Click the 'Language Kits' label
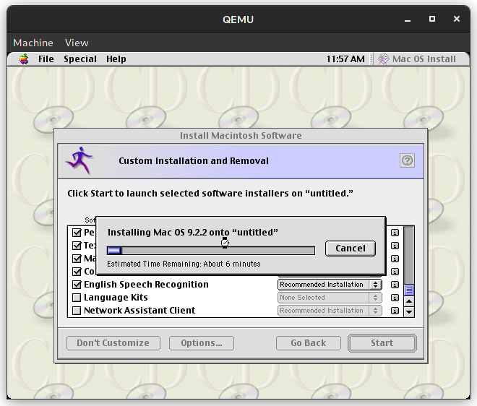This screenshot has width=477, height=406. pyautogui.click(x=116, y=298)
